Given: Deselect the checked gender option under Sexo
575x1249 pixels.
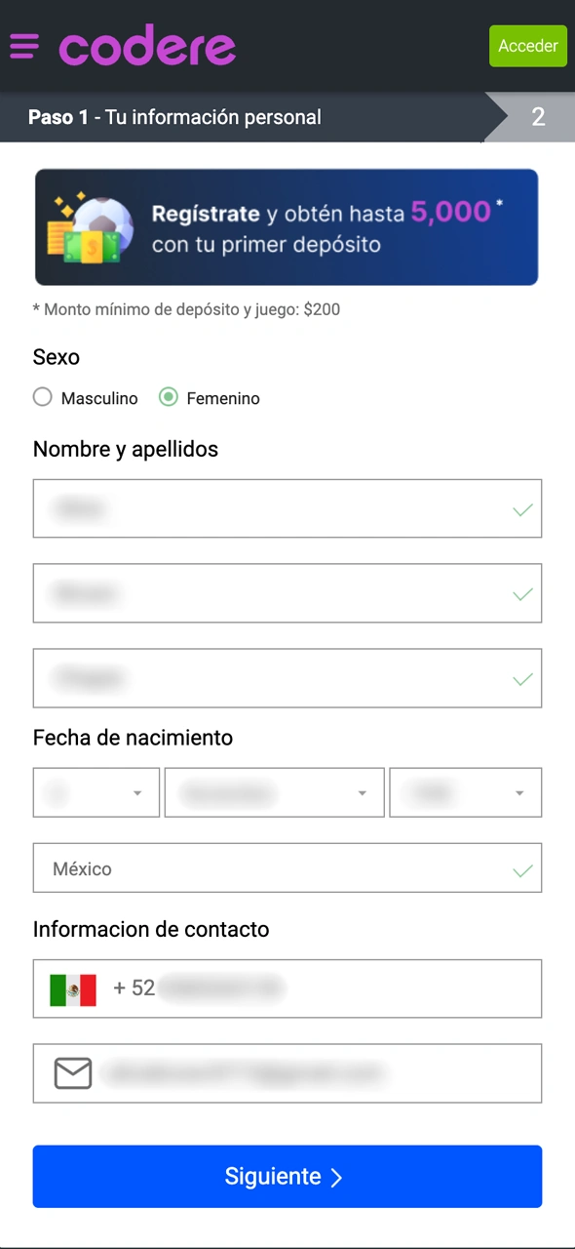Looking at the screenshot, I should pyautogui.click(x=168, y=397).
